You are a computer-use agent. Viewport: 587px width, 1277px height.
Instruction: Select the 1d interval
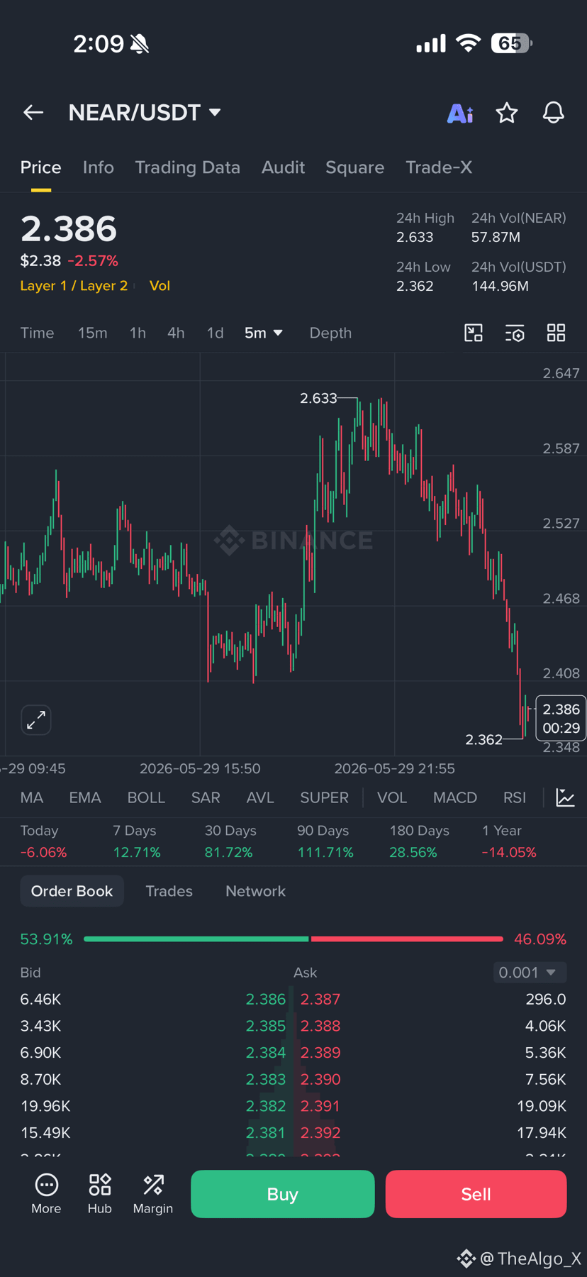[215, 333]
